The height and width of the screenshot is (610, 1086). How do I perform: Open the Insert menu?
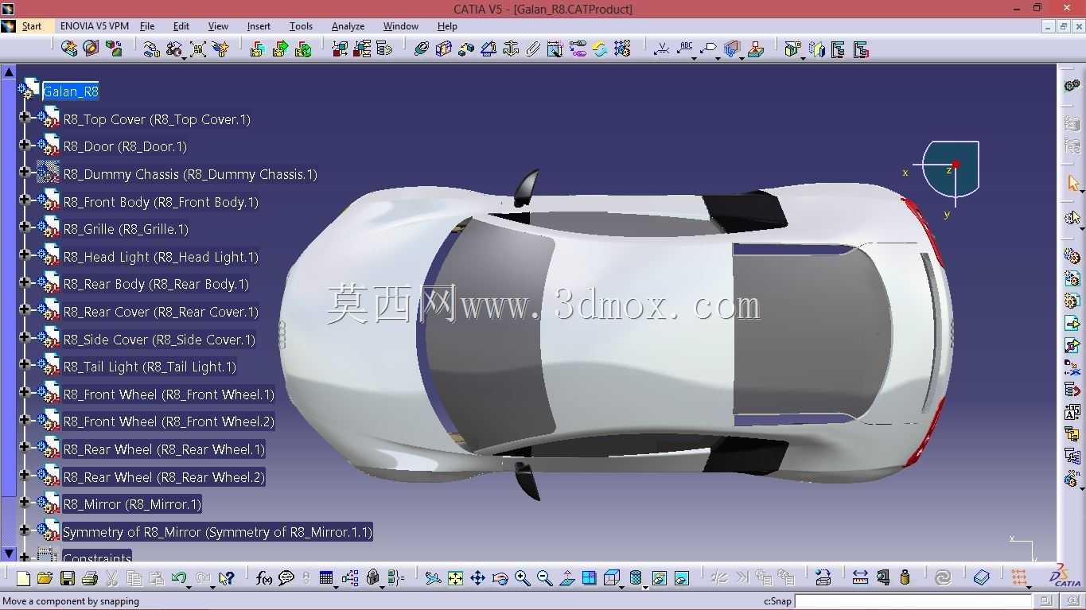coord(259,26)
